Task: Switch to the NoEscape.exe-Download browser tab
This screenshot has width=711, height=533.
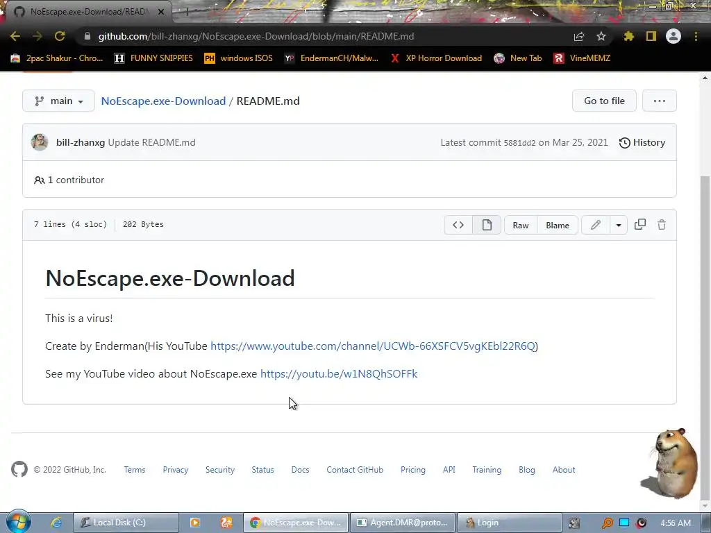Action: pos(88,12)
